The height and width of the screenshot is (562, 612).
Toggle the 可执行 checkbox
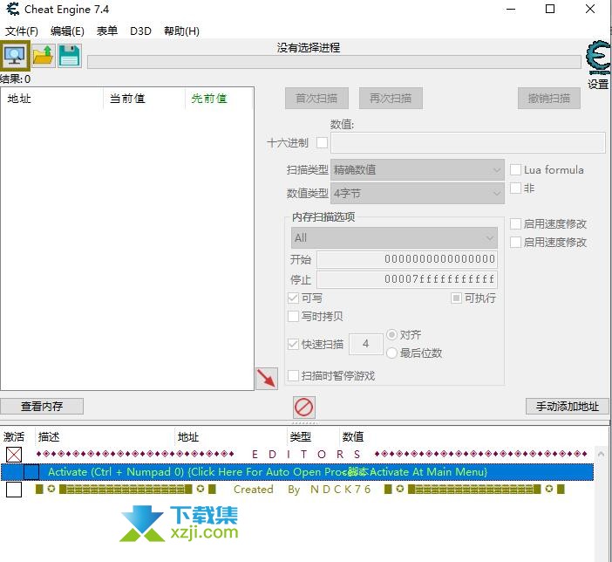(x=456, y=298)
